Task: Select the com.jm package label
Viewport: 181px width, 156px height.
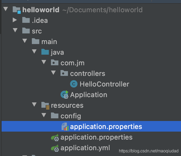Action: (72, 63)
